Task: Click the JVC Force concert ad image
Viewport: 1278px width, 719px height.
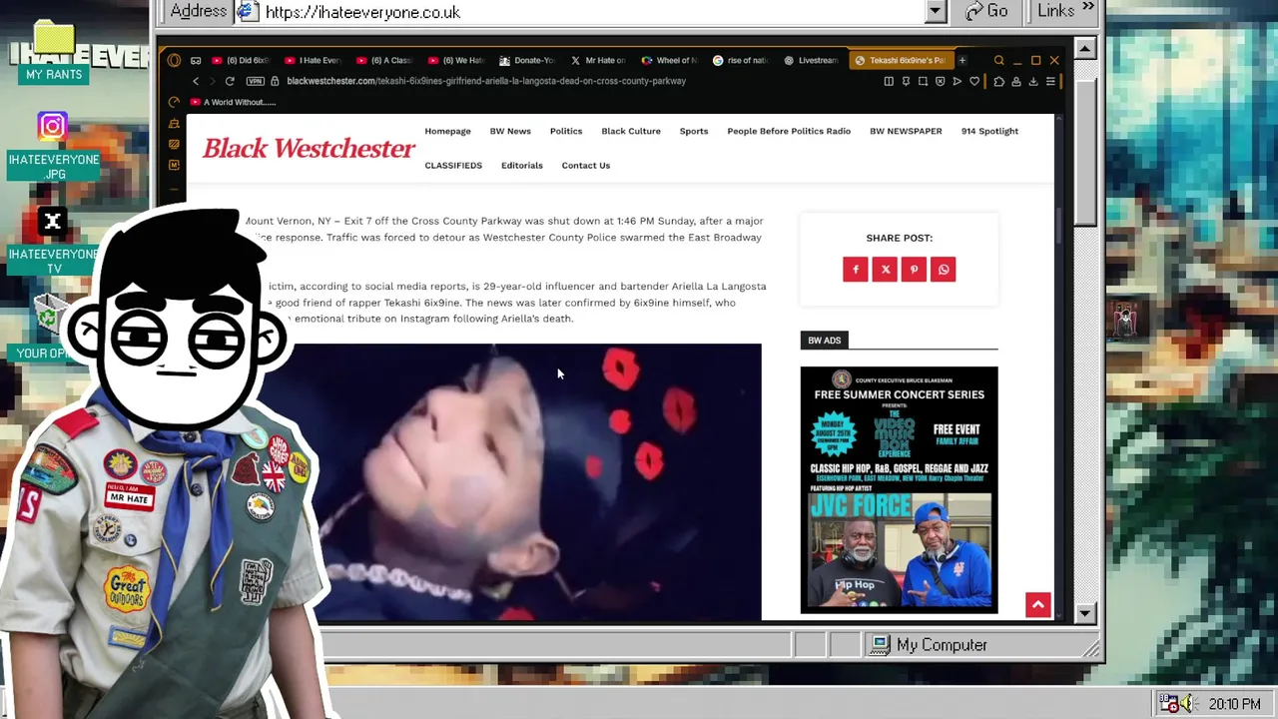Action: pyautogui.click(x=899, y=489)
